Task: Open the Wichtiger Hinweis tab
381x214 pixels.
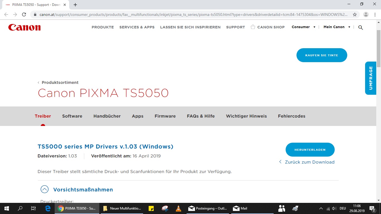Action: coord(246,116)
